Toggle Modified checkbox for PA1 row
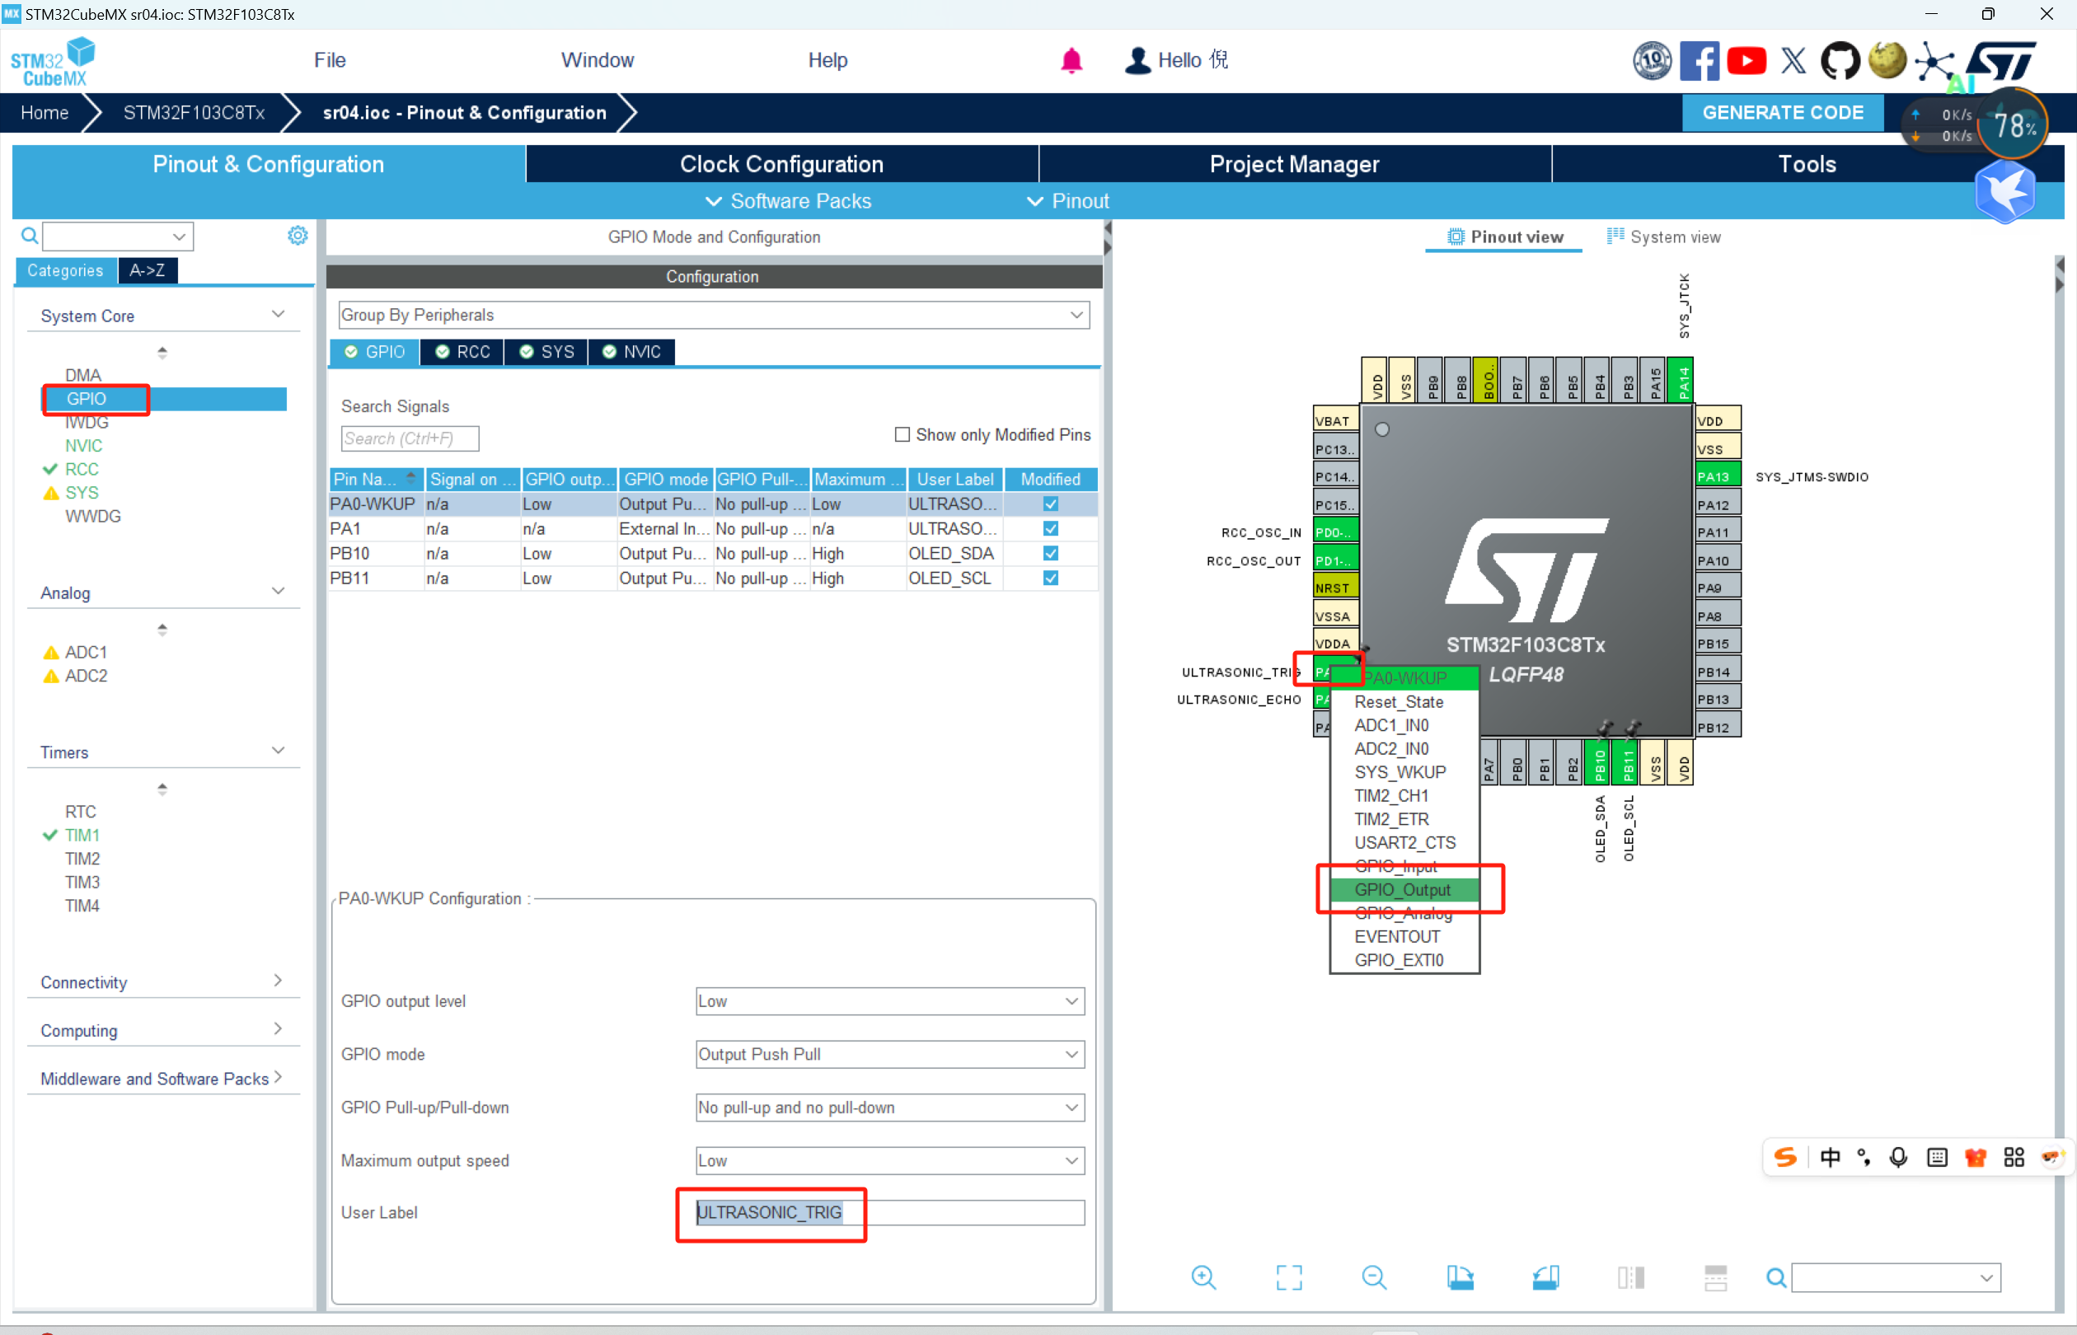2077x1335 pixels. 1051,528
